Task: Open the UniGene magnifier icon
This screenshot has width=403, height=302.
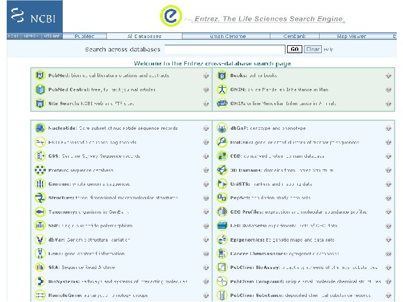Action: (x=222, y=142)
